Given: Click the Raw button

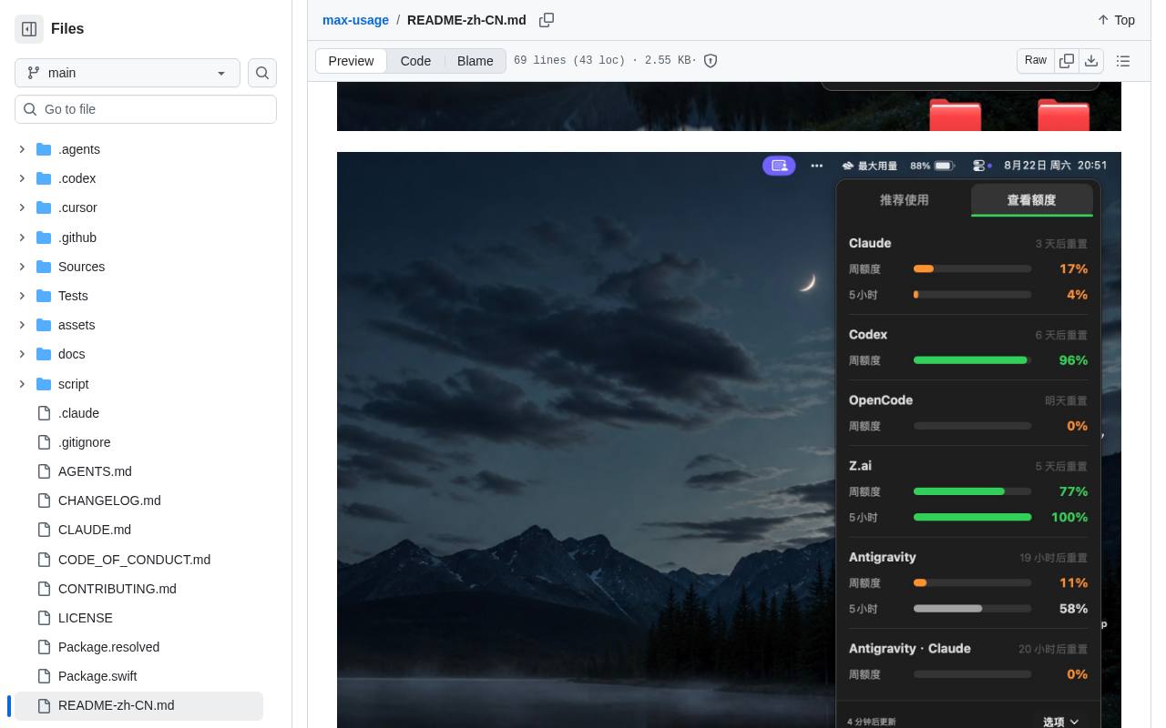Looking at the screenshot, I should (x=1036, y=61).
